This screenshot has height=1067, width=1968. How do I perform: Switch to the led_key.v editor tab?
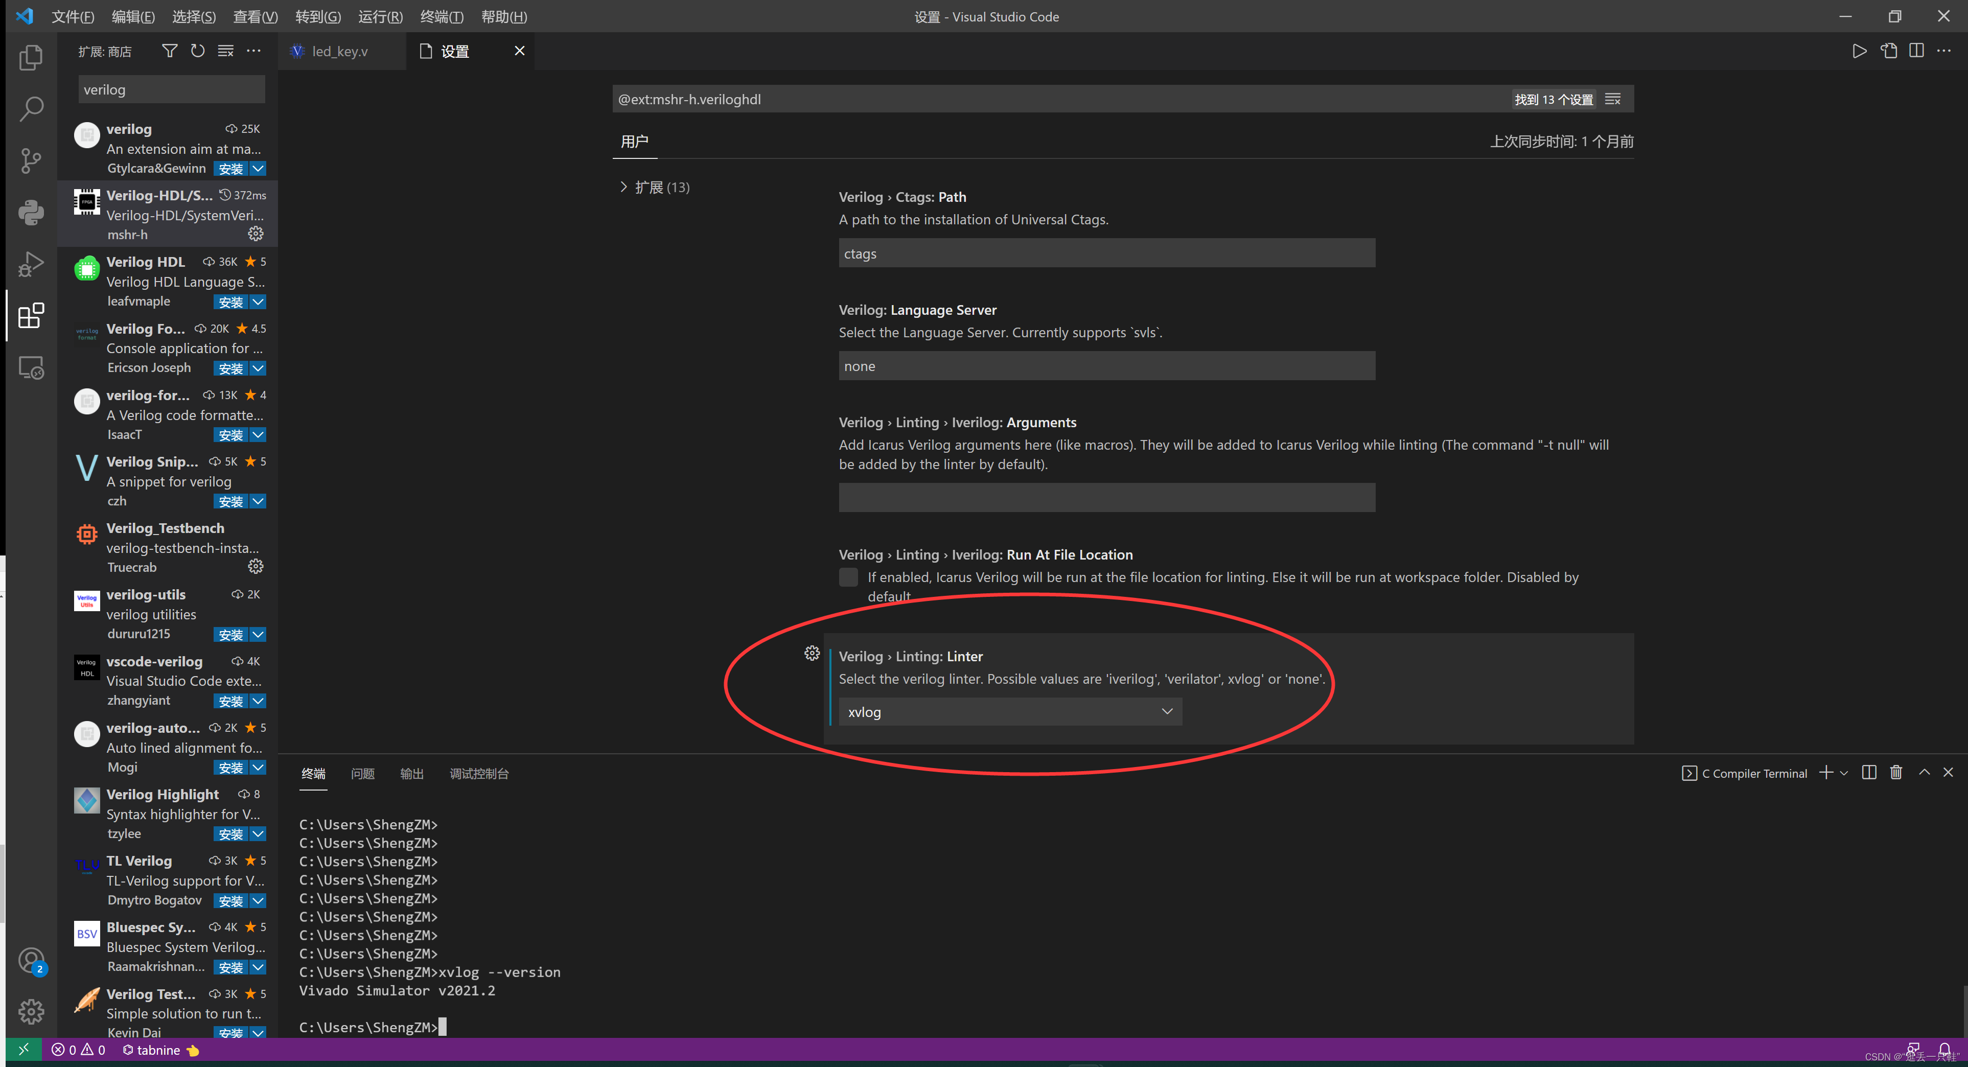pos(339,51)
